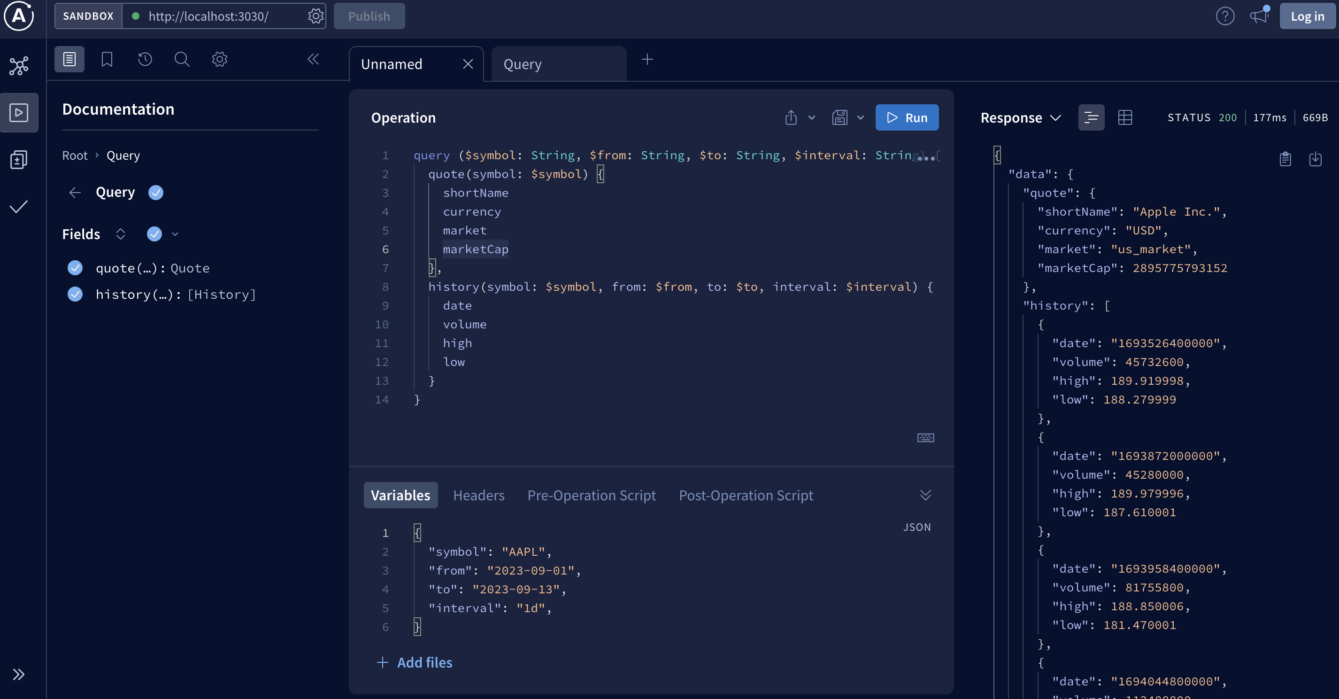Click the STATUS 200 indicator
This screenshot has height=699, width=1339.
1202,117
